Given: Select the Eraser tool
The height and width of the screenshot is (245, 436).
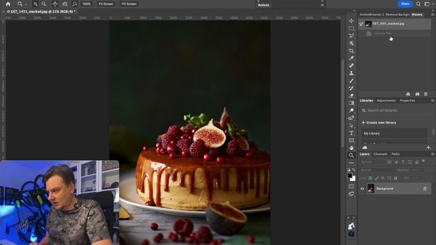Looking at the screenshot, I should 352,95.
